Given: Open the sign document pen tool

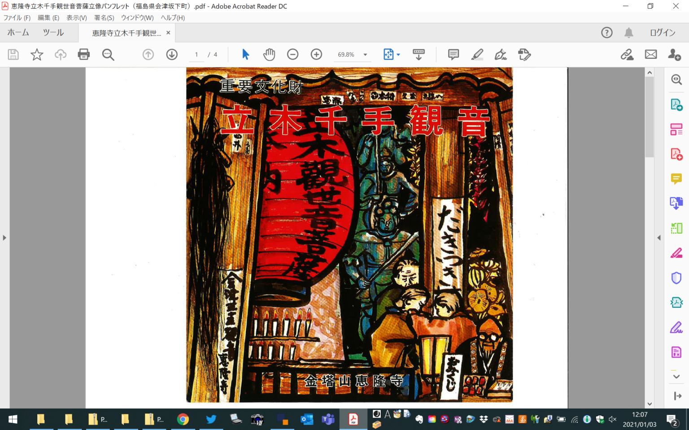Looking at the screenshot, I should click(x=501, y=55).
